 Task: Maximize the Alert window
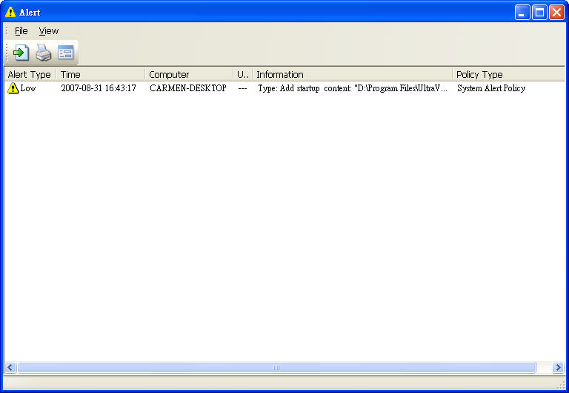(539, 13)
